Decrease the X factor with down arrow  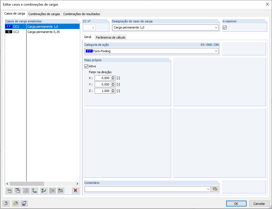click(x=113, y=79)
